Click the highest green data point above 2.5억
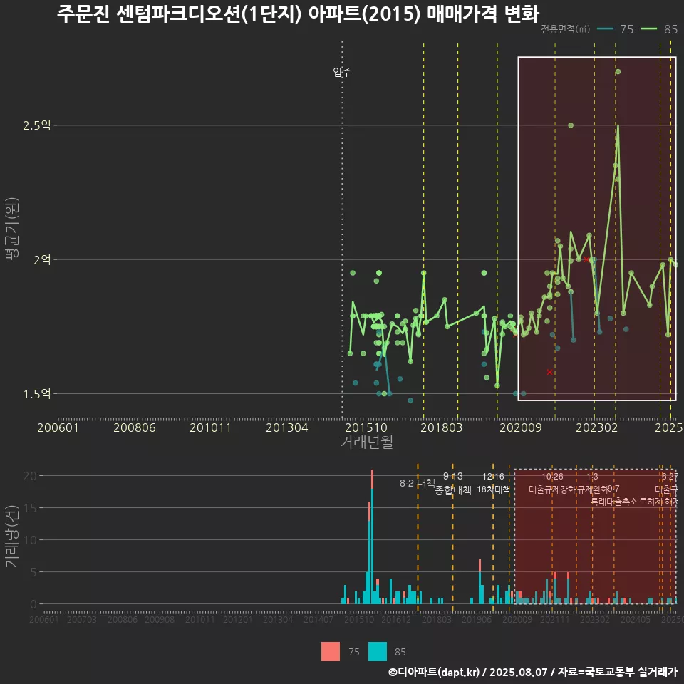 618,71
